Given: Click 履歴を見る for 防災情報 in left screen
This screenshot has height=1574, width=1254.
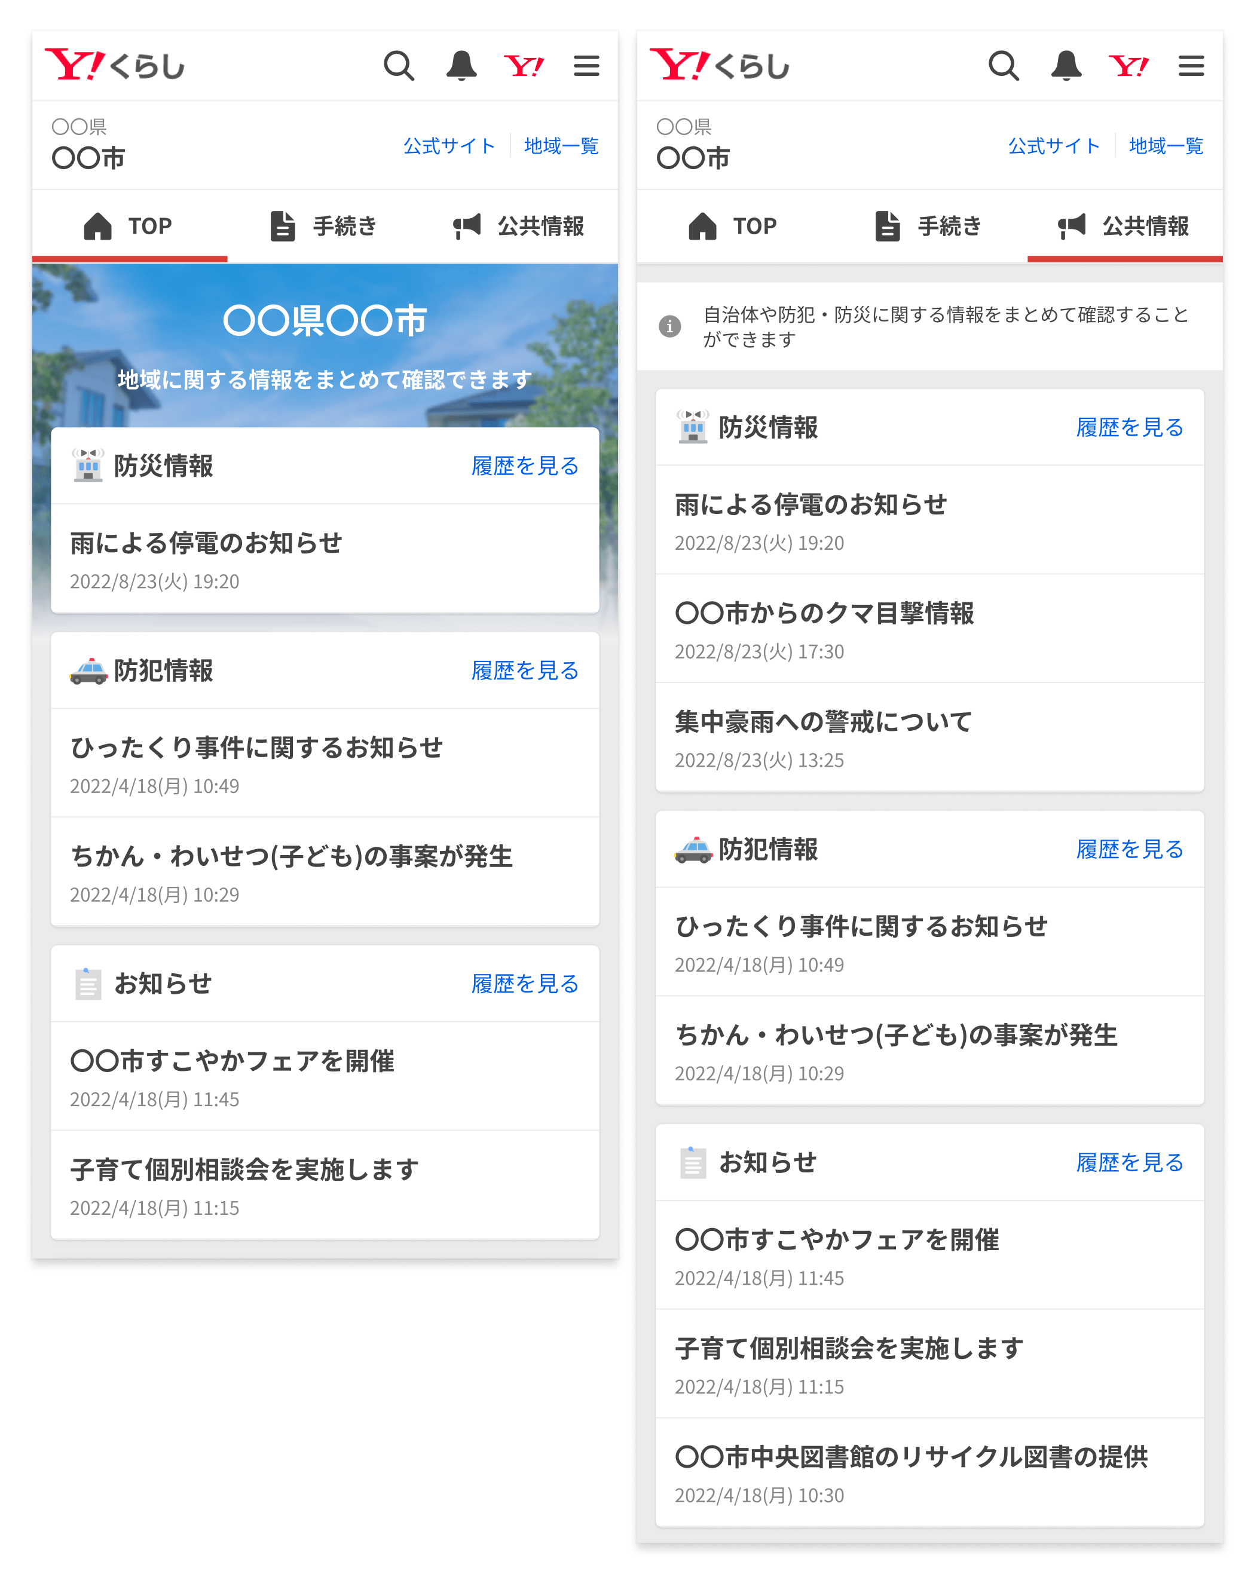Looking at the screenshot, I should (525, 466).
